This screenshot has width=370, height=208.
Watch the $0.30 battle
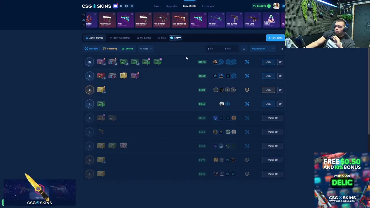click(x=273, y=174)
